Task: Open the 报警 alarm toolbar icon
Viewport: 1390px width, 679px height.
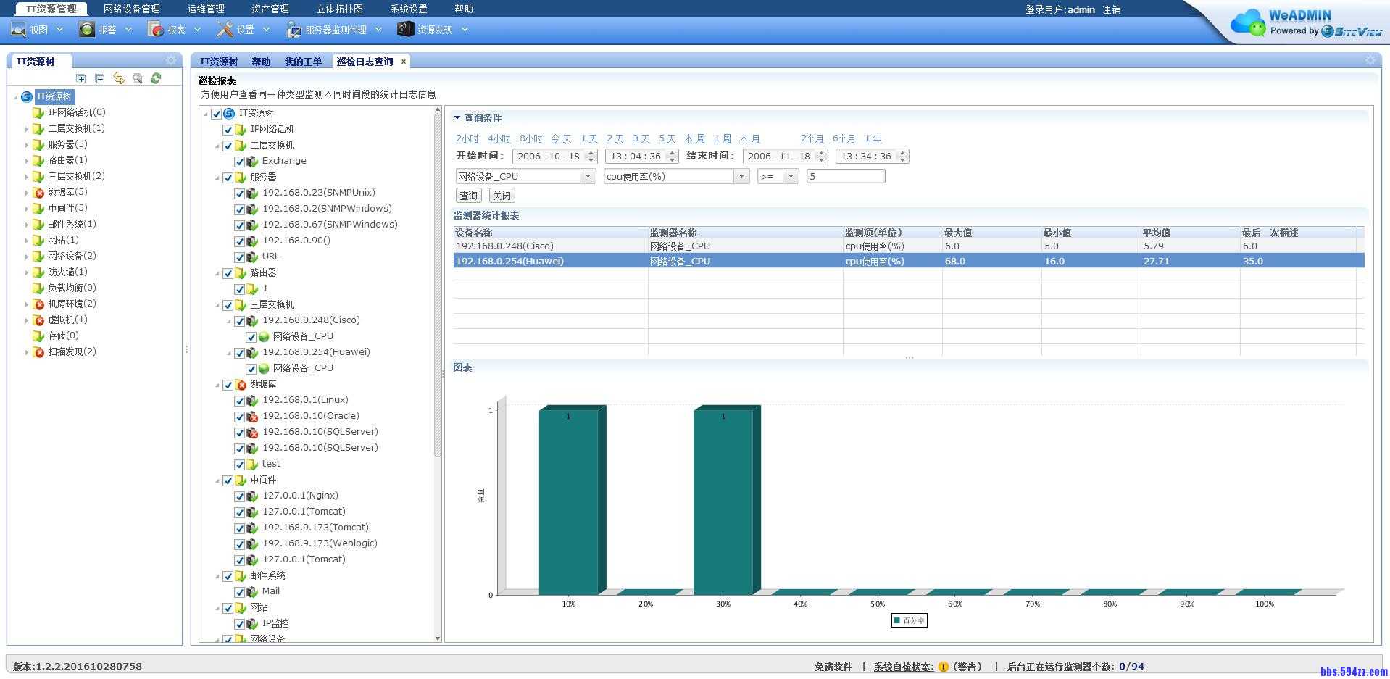Action: [x=87, y=29]
